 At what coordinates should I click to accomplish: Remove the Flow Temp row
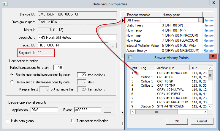209,30
